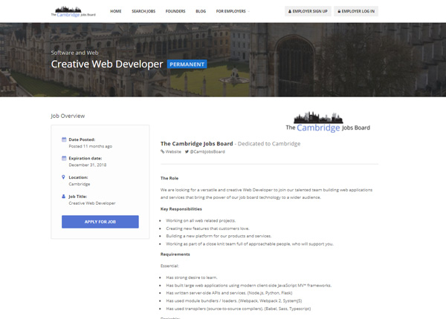The height and width of the screenshot is (319, 446).
Task: Click the Permanent job type badge
Action: click(x=187, y=65)
